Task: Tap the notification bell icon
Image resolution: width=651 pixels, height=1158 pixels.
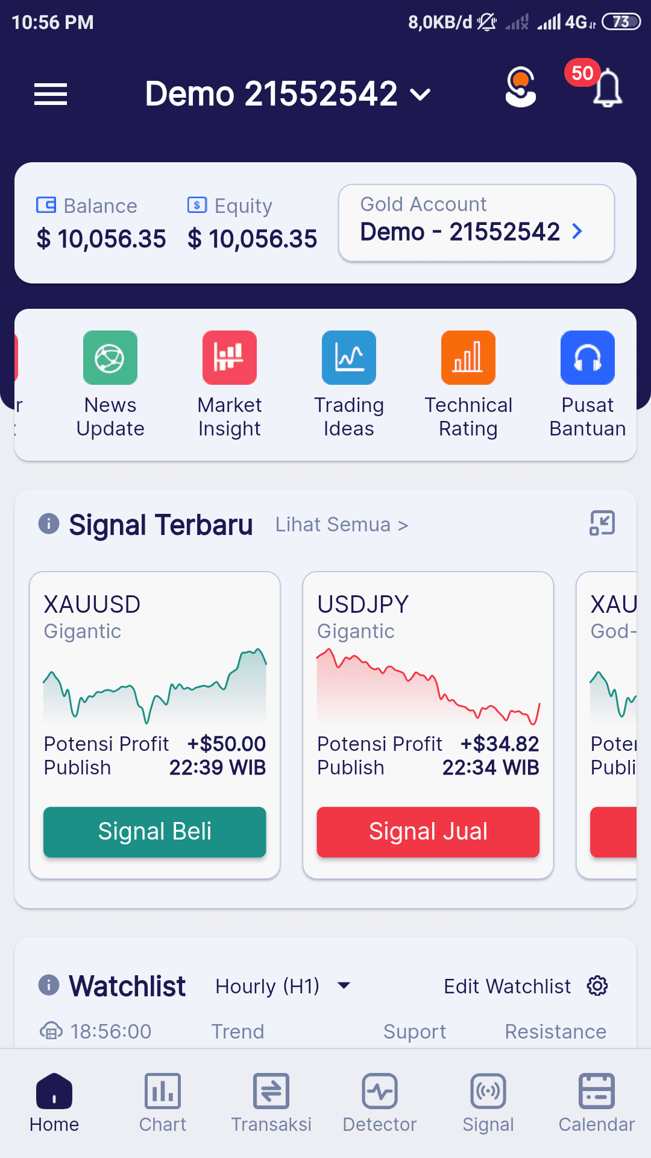Action: (x=607, y=89)
